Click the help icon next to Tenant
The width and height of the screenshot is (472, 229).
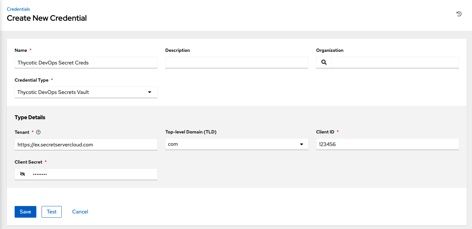tap(38, 132)
